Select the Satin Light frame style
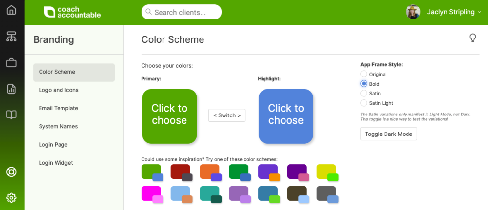The image size is (488, 210). click(364, 103)
